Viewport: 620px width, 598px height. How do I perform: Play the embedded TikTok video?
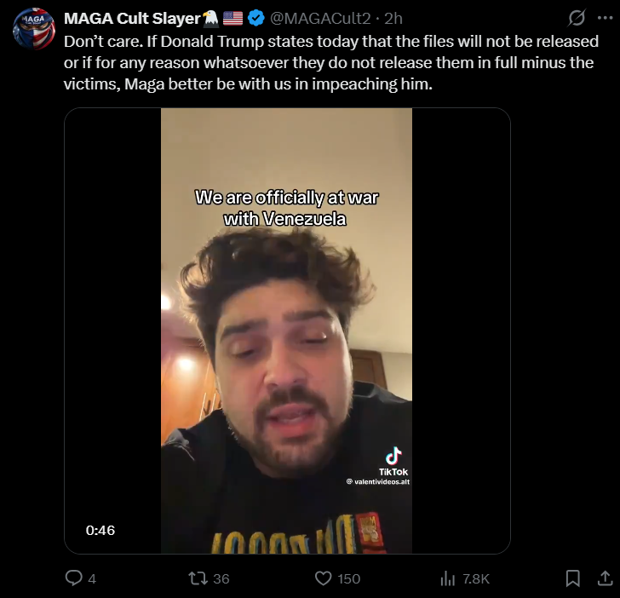[x=287, y=331]
